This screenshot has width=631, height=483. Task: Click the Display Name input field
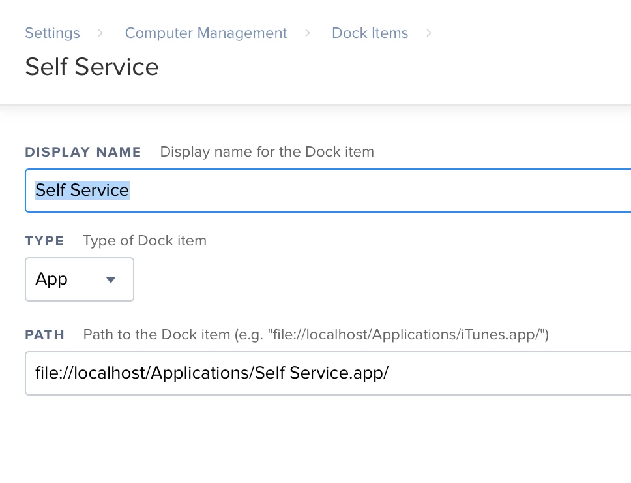(x=328, y=191)
